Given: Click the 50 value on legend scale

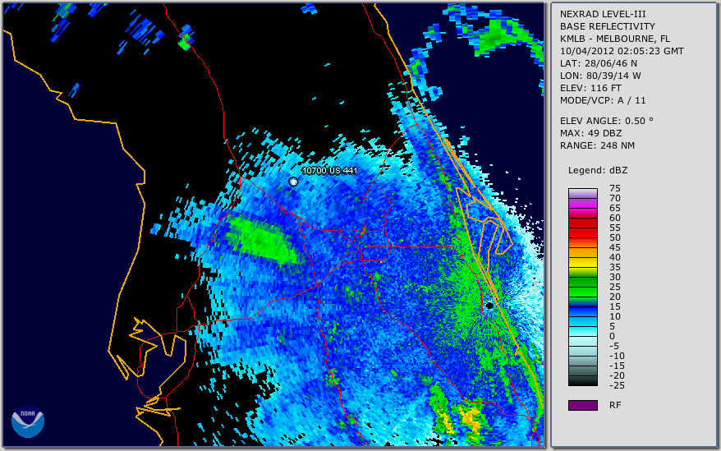Looking at the screenshot, I should pyautogui.click(x=615, y=237).
